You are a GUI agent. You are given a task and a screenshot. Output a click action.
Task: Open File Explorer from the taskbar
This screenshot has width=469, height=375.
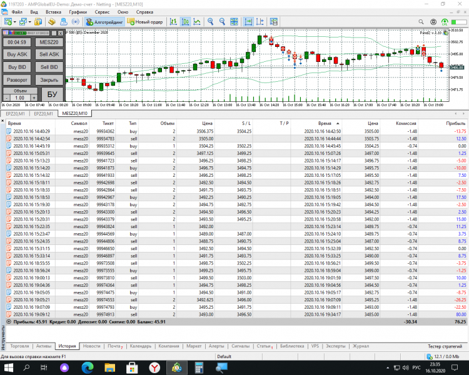pyautogui.click(x=110, y=367)
